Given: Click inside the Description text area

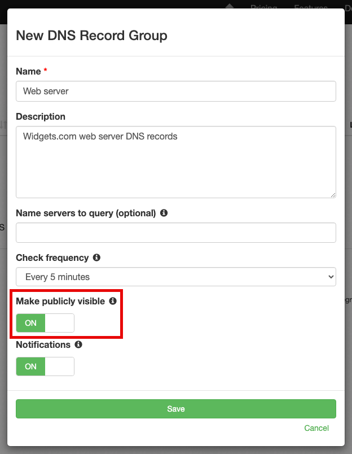Looking at the screenshot, I should [x=175, y=161].
